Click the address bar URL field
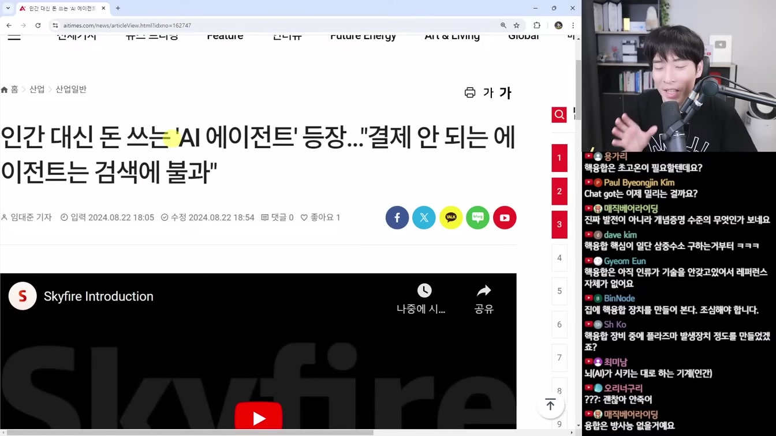Screen dimensions: 776x436 pyautogui.click(x=277, y=25)
